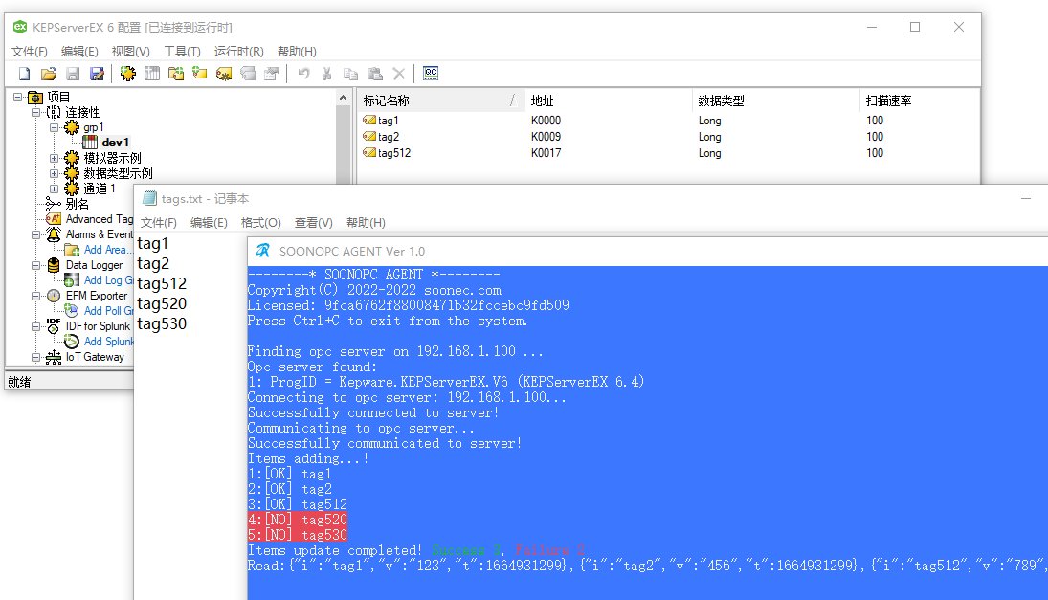Open 运行时(R) menu in KEPServerEX
The height and width of the screenshot is (600, 1048).
tap(238, 52)
